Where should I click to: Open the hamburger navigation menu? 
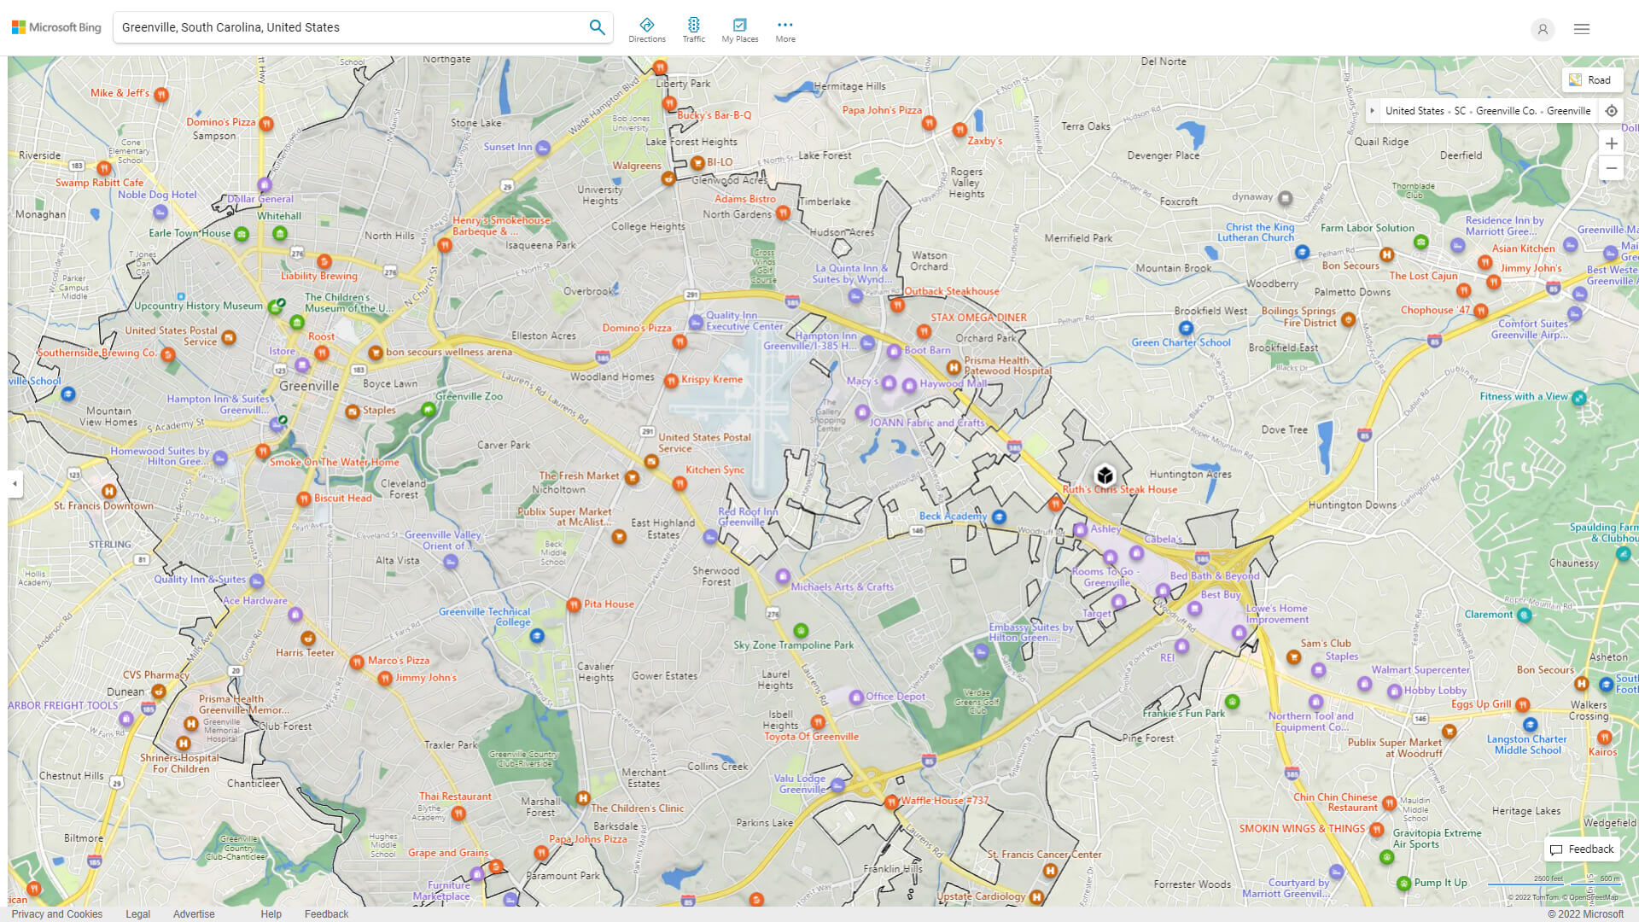[1581, 29]
